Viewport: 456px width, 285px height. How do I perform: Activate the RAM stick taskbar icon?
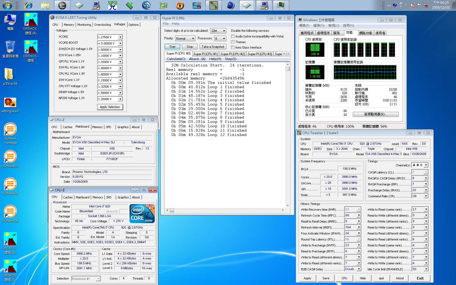point(213,5)
